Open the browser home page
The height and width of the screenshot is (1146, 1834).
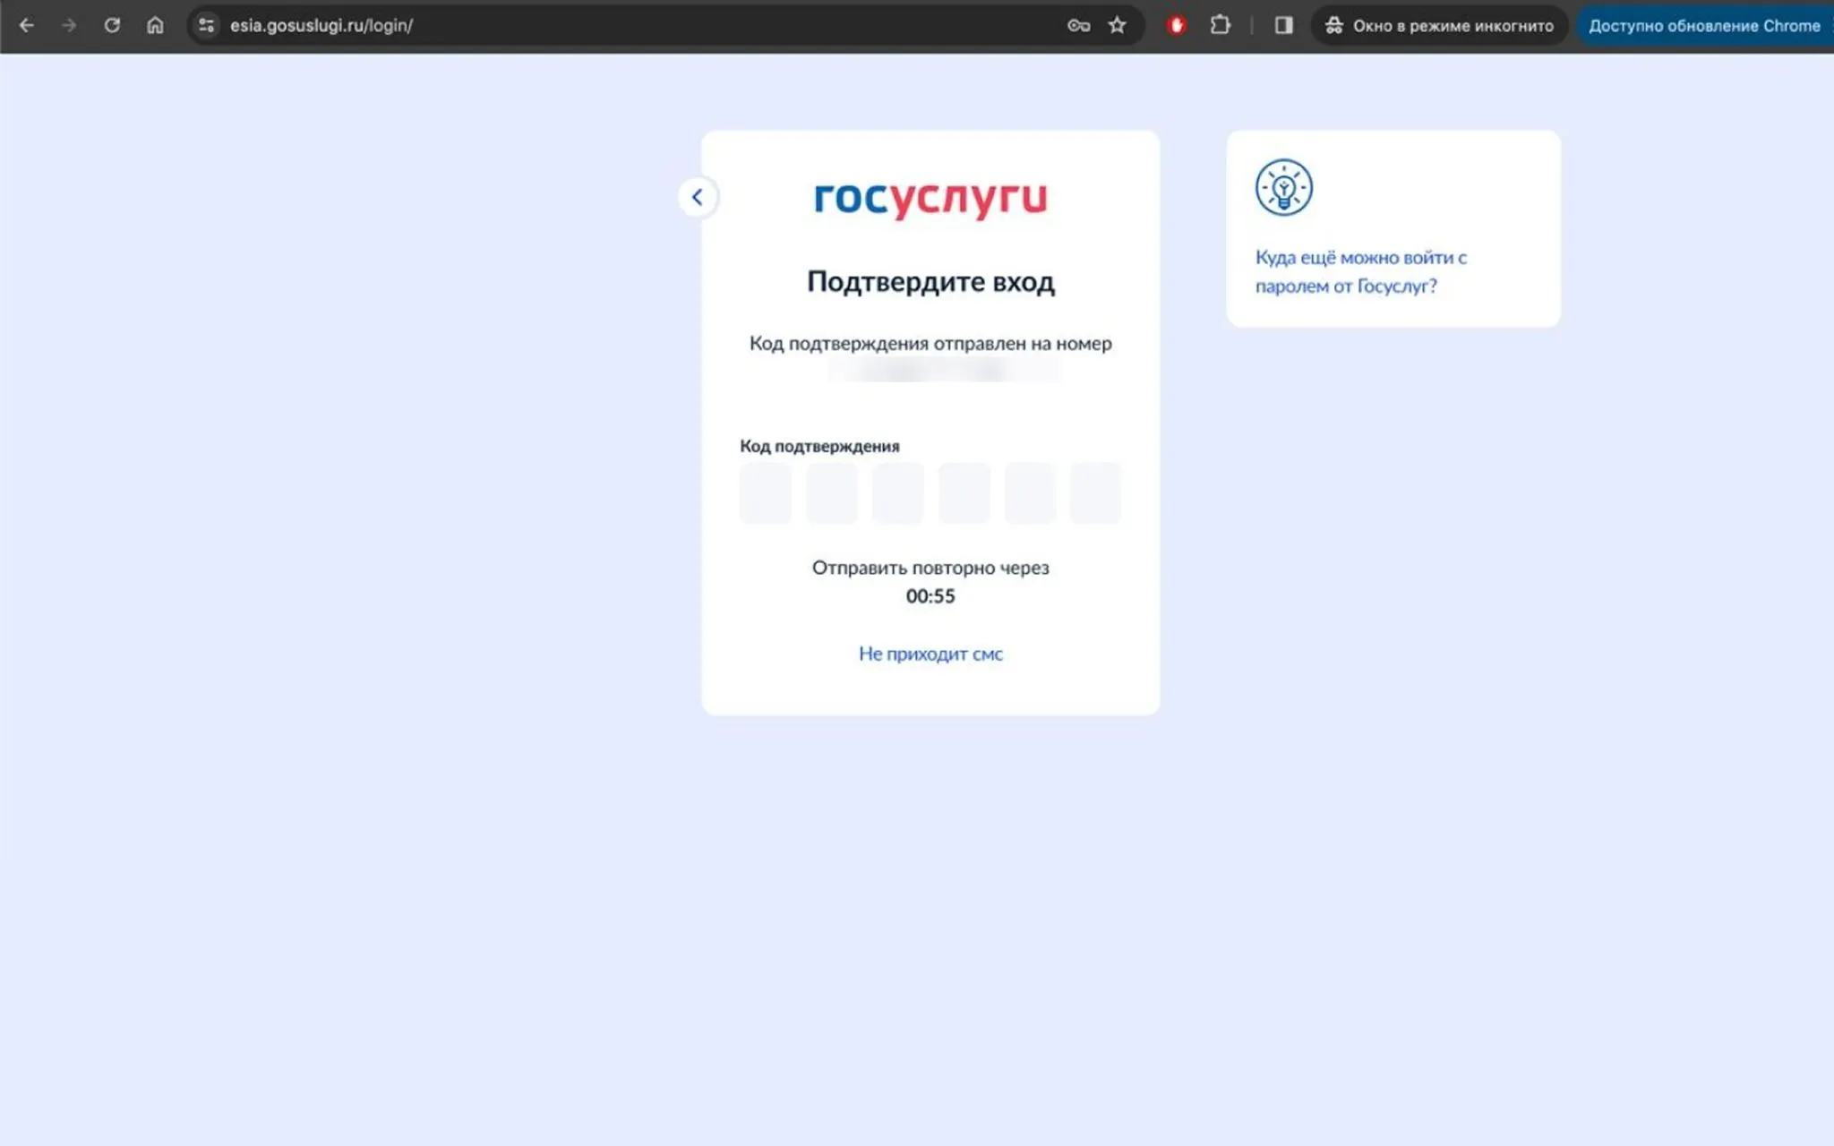[x=155, y=25]
